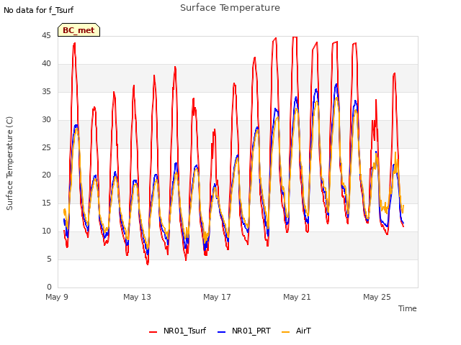The height and width of the screenshot is (345, 461).
Task: Click the 10 y-axis tick label
Action: [46, 231]
